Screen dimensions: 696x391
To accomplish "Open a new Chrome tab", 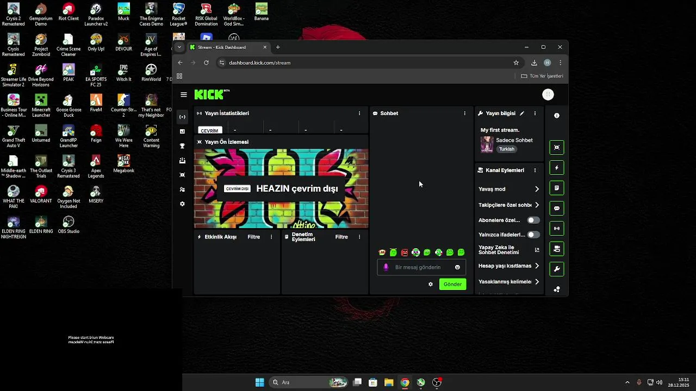I will pos(278,47).
